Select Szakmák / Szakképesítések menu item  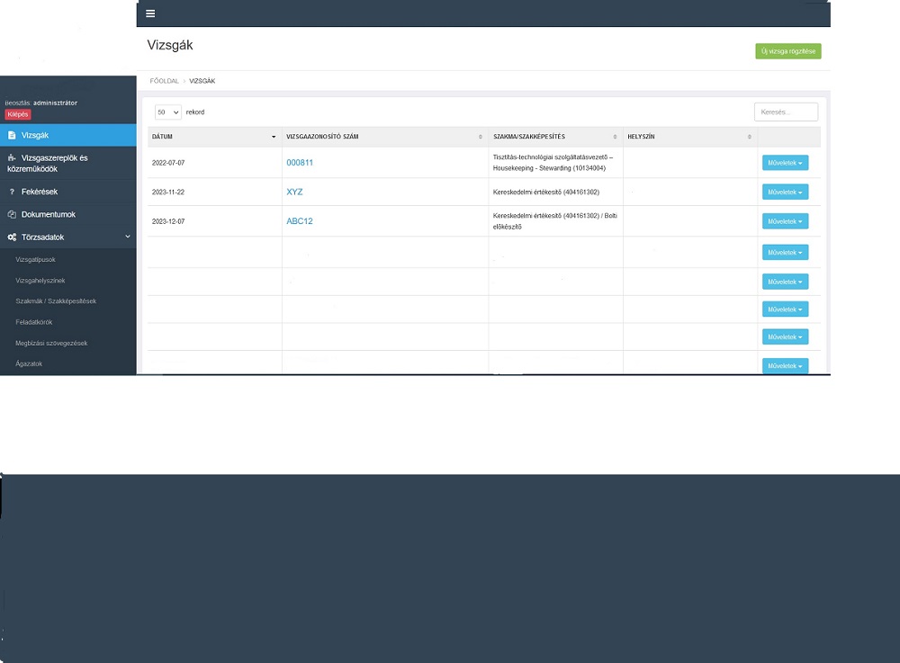56,301
